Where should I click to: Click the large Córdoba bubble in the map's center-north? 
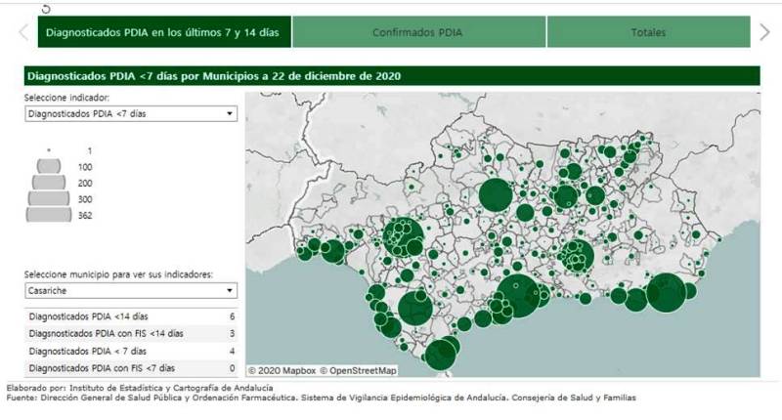tap(495, 193)
